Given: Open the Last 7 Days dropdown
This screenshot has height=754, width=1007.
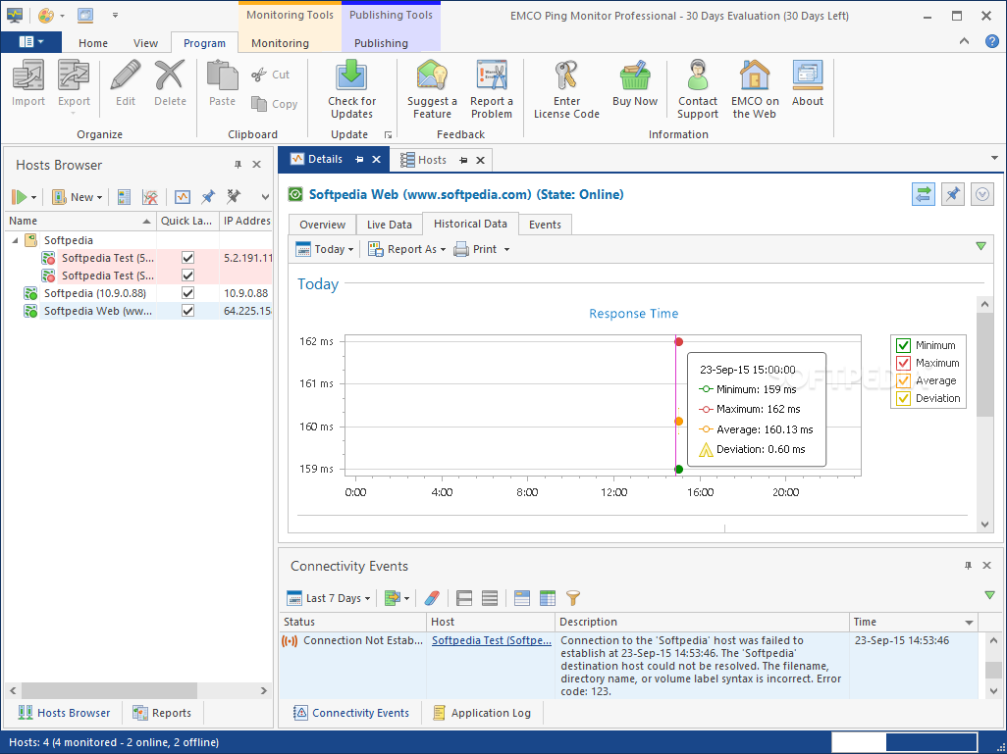Looking at the screenshot, I should click(329, 598).
